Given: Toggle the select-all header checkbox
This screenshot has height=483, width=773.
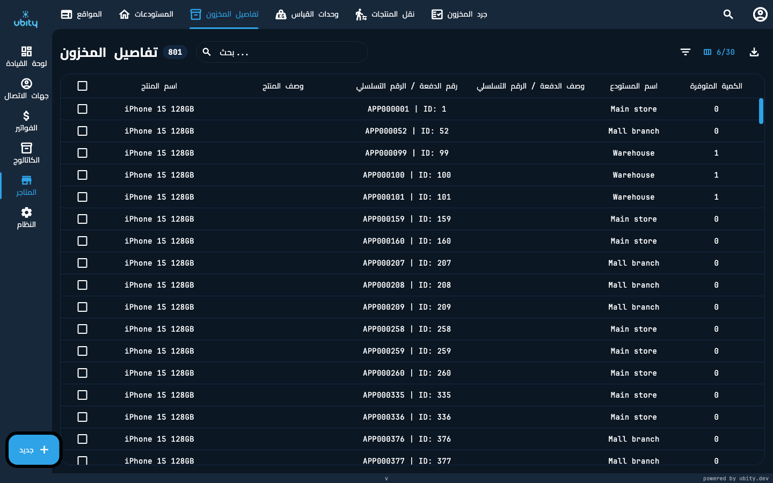Looking at the screenshot, I should click(82, 86).
